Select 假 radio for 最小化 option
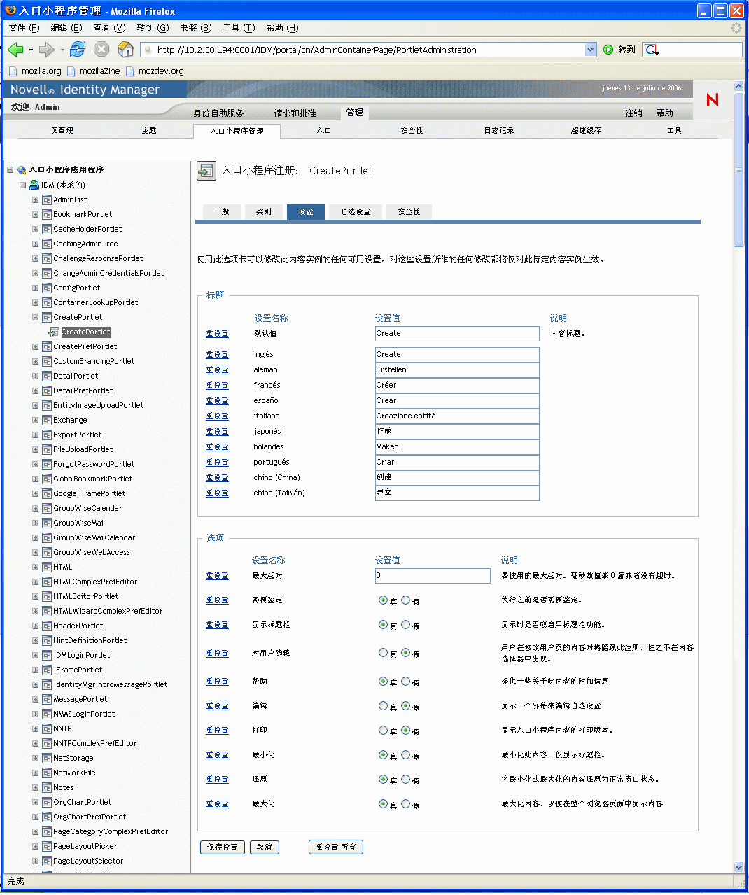 coord(405,755)
